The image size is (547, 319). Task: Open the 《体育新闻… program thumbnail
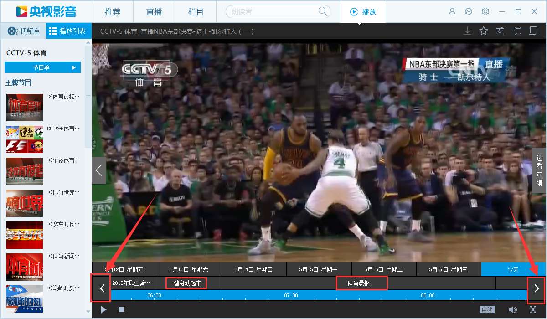[25, 267]
